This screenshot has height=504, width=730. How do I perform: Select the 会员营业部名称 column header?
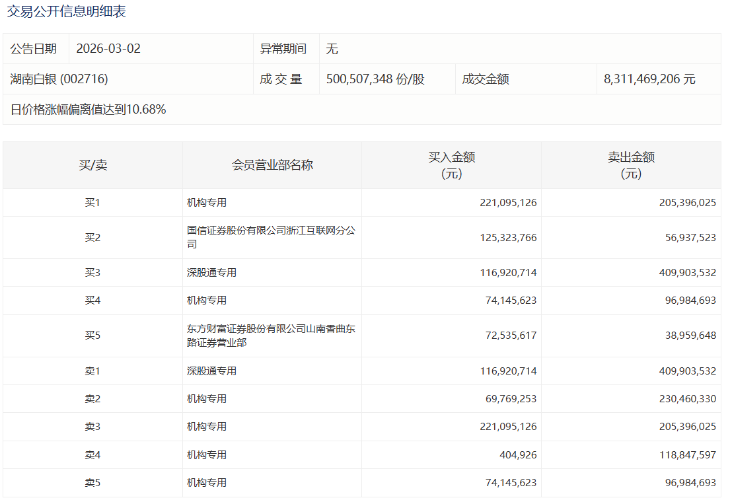pos(272,165)
